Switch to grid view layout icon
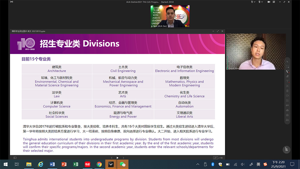 274,2
